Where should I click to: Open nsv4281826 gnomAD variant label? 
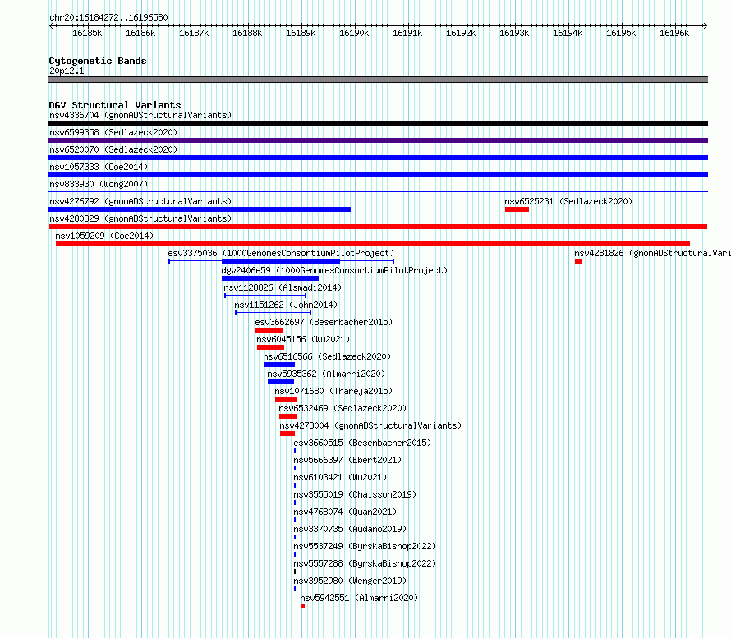(652, 253)
